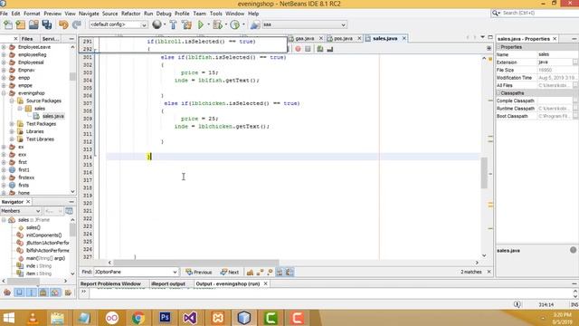
Task: Switch to the pos.java editor tab
Action: coord(343,38)
